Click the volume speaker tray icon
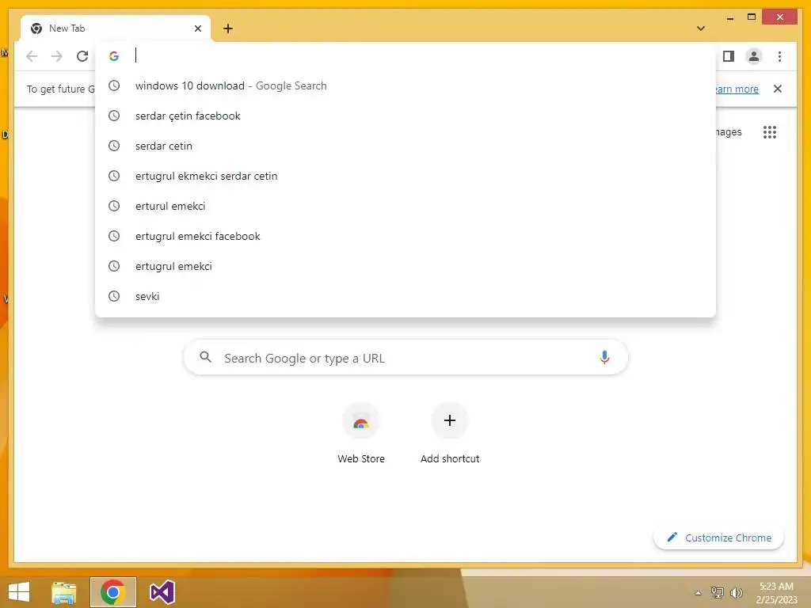Image resolution: width=811 pixels, height=608 pixels. click(736, 592)
